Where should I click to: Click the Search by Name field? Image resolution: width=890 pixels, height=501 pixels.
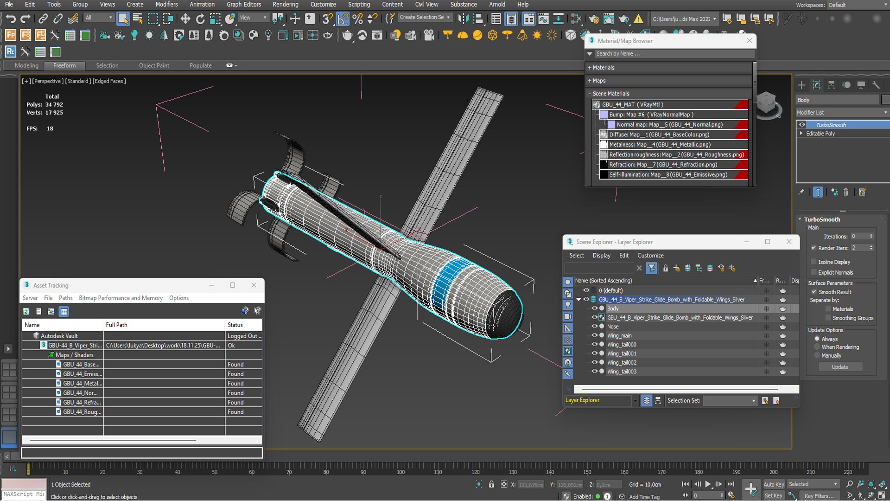pos(674,54)
